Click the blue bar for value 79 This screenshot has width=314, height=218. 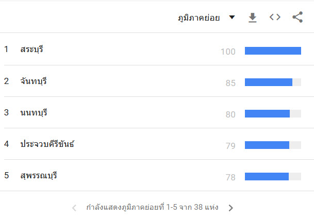coord(267,145)
